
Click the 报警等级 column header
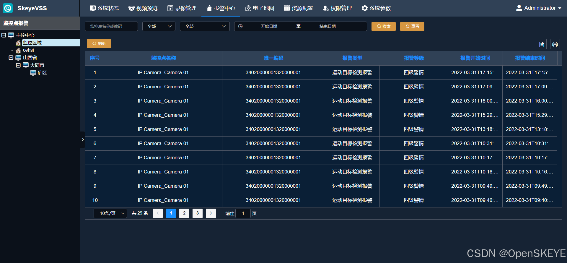[x=414, y=58]
